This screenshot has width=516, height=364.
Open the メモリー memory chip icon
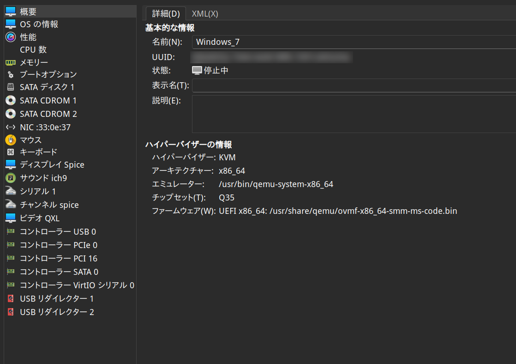[11, 62]
